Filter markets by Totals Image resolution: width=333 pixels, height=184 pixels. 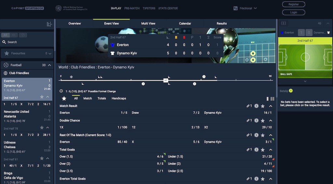click(102, 98)
